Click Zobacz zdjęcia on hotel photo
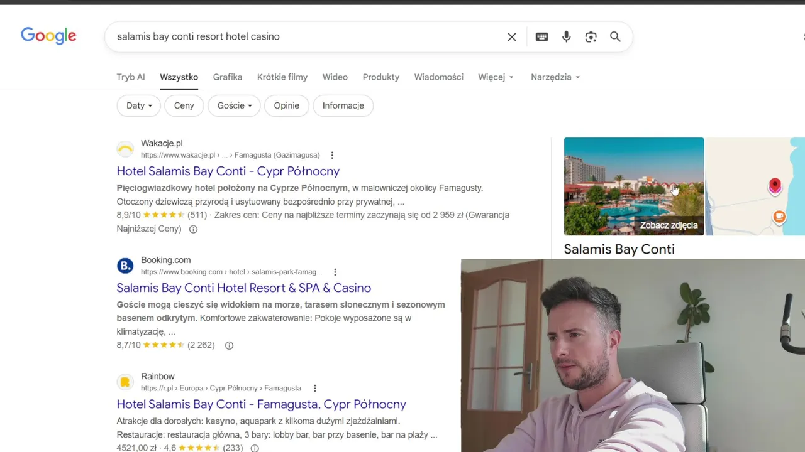The image size is (805, 452). [x=669, y=225]
